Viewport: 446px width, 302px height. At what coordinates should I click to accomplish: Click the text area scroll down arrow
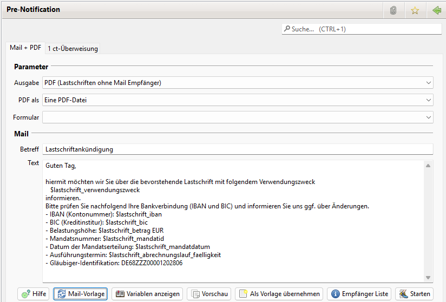428,278
